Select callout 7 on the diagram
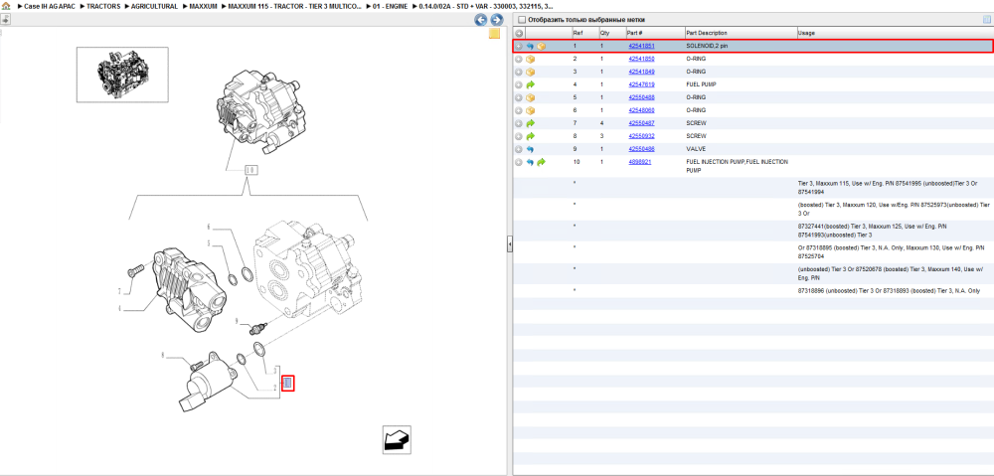Image resolution: width=994 pixels, height=476 pixels. [x=118, y=291]
